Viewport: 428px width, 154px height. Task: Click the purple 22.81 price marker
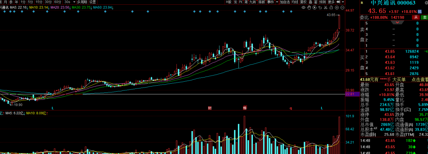pyautogui.click(x=350, y=94)
